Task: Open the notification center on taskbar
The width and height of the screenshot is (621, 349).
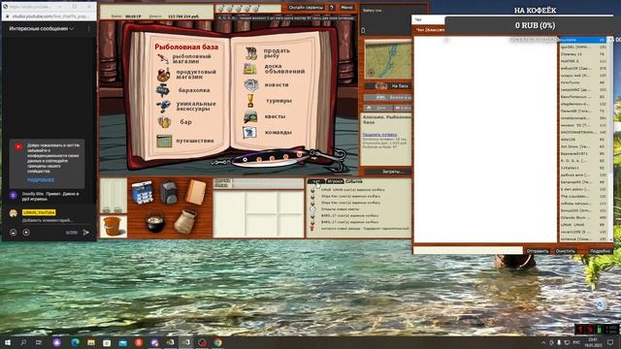Action: click(x=610, y=342)
